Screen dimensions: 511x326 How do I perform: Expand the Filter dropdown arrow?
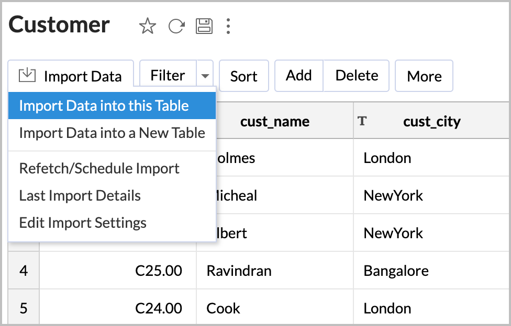pyautogui.click(x=205, y=76)
